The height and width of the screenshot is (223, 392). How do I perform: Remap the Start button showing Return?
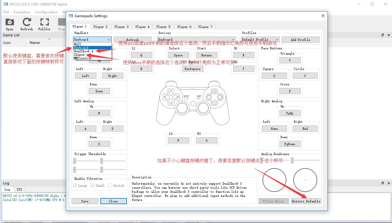coord(206,55)
